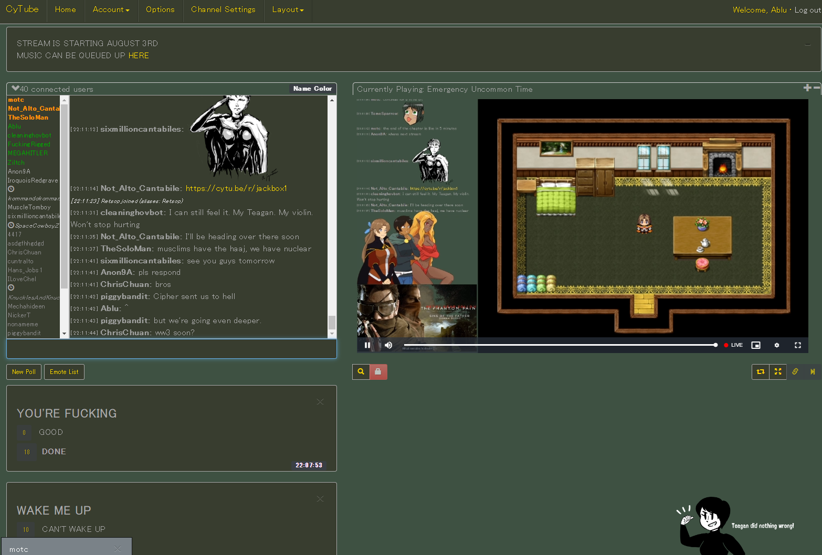Vote for the GOOD poll option
Screen dimensions: 822x555
24,433
